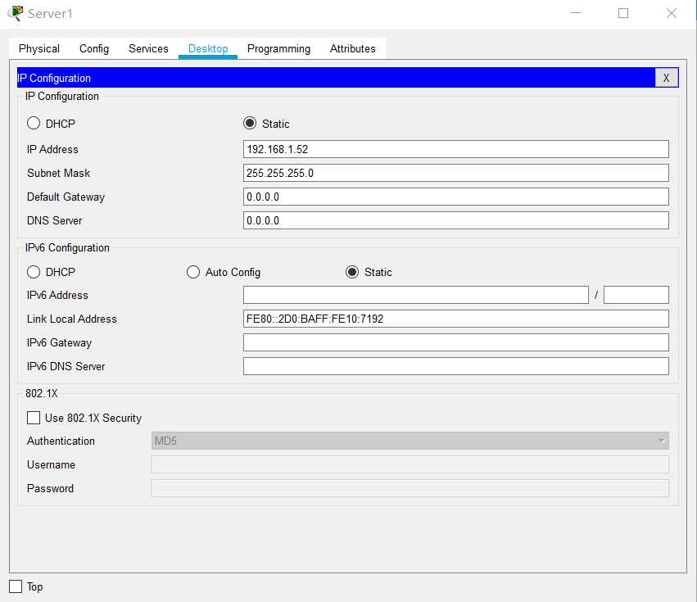Viewport: 697px width, 602px height.
Task: Click the disabled Username field
Action: coord(410,464)
